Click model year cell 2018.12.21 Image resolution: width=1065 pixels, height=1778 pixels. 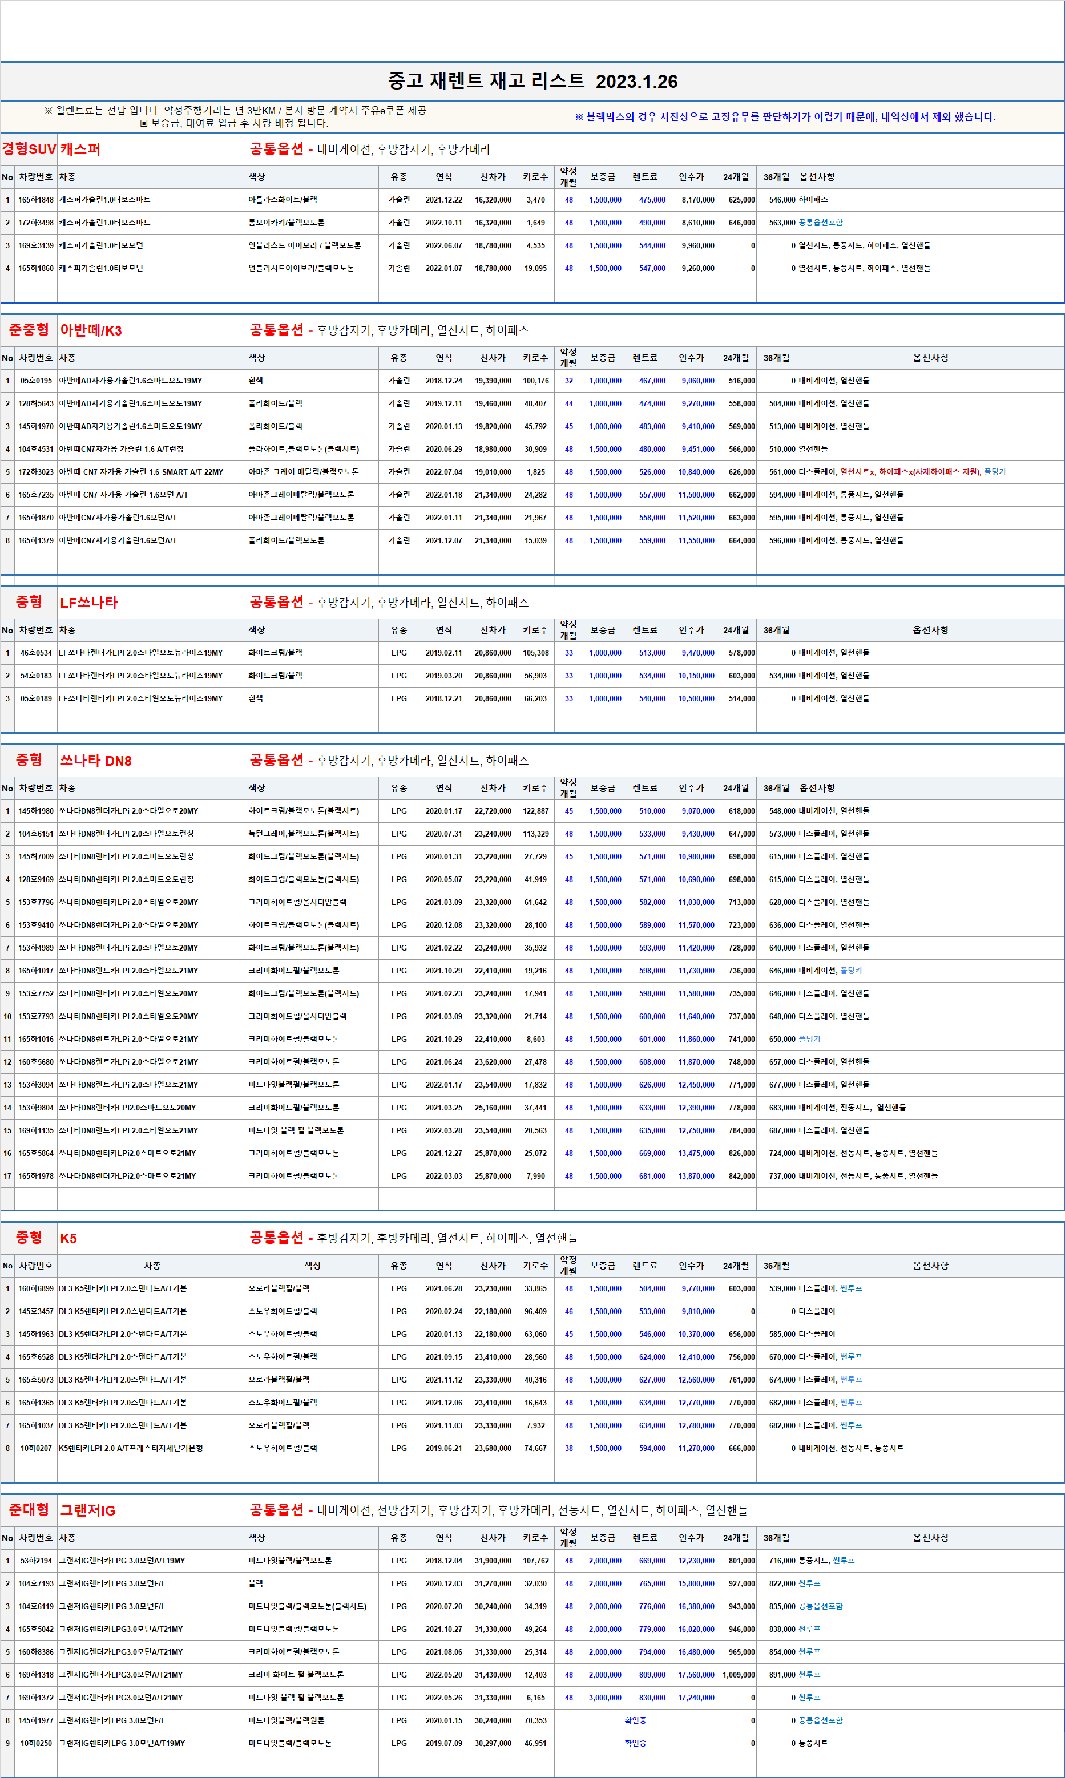coord(443,699)
